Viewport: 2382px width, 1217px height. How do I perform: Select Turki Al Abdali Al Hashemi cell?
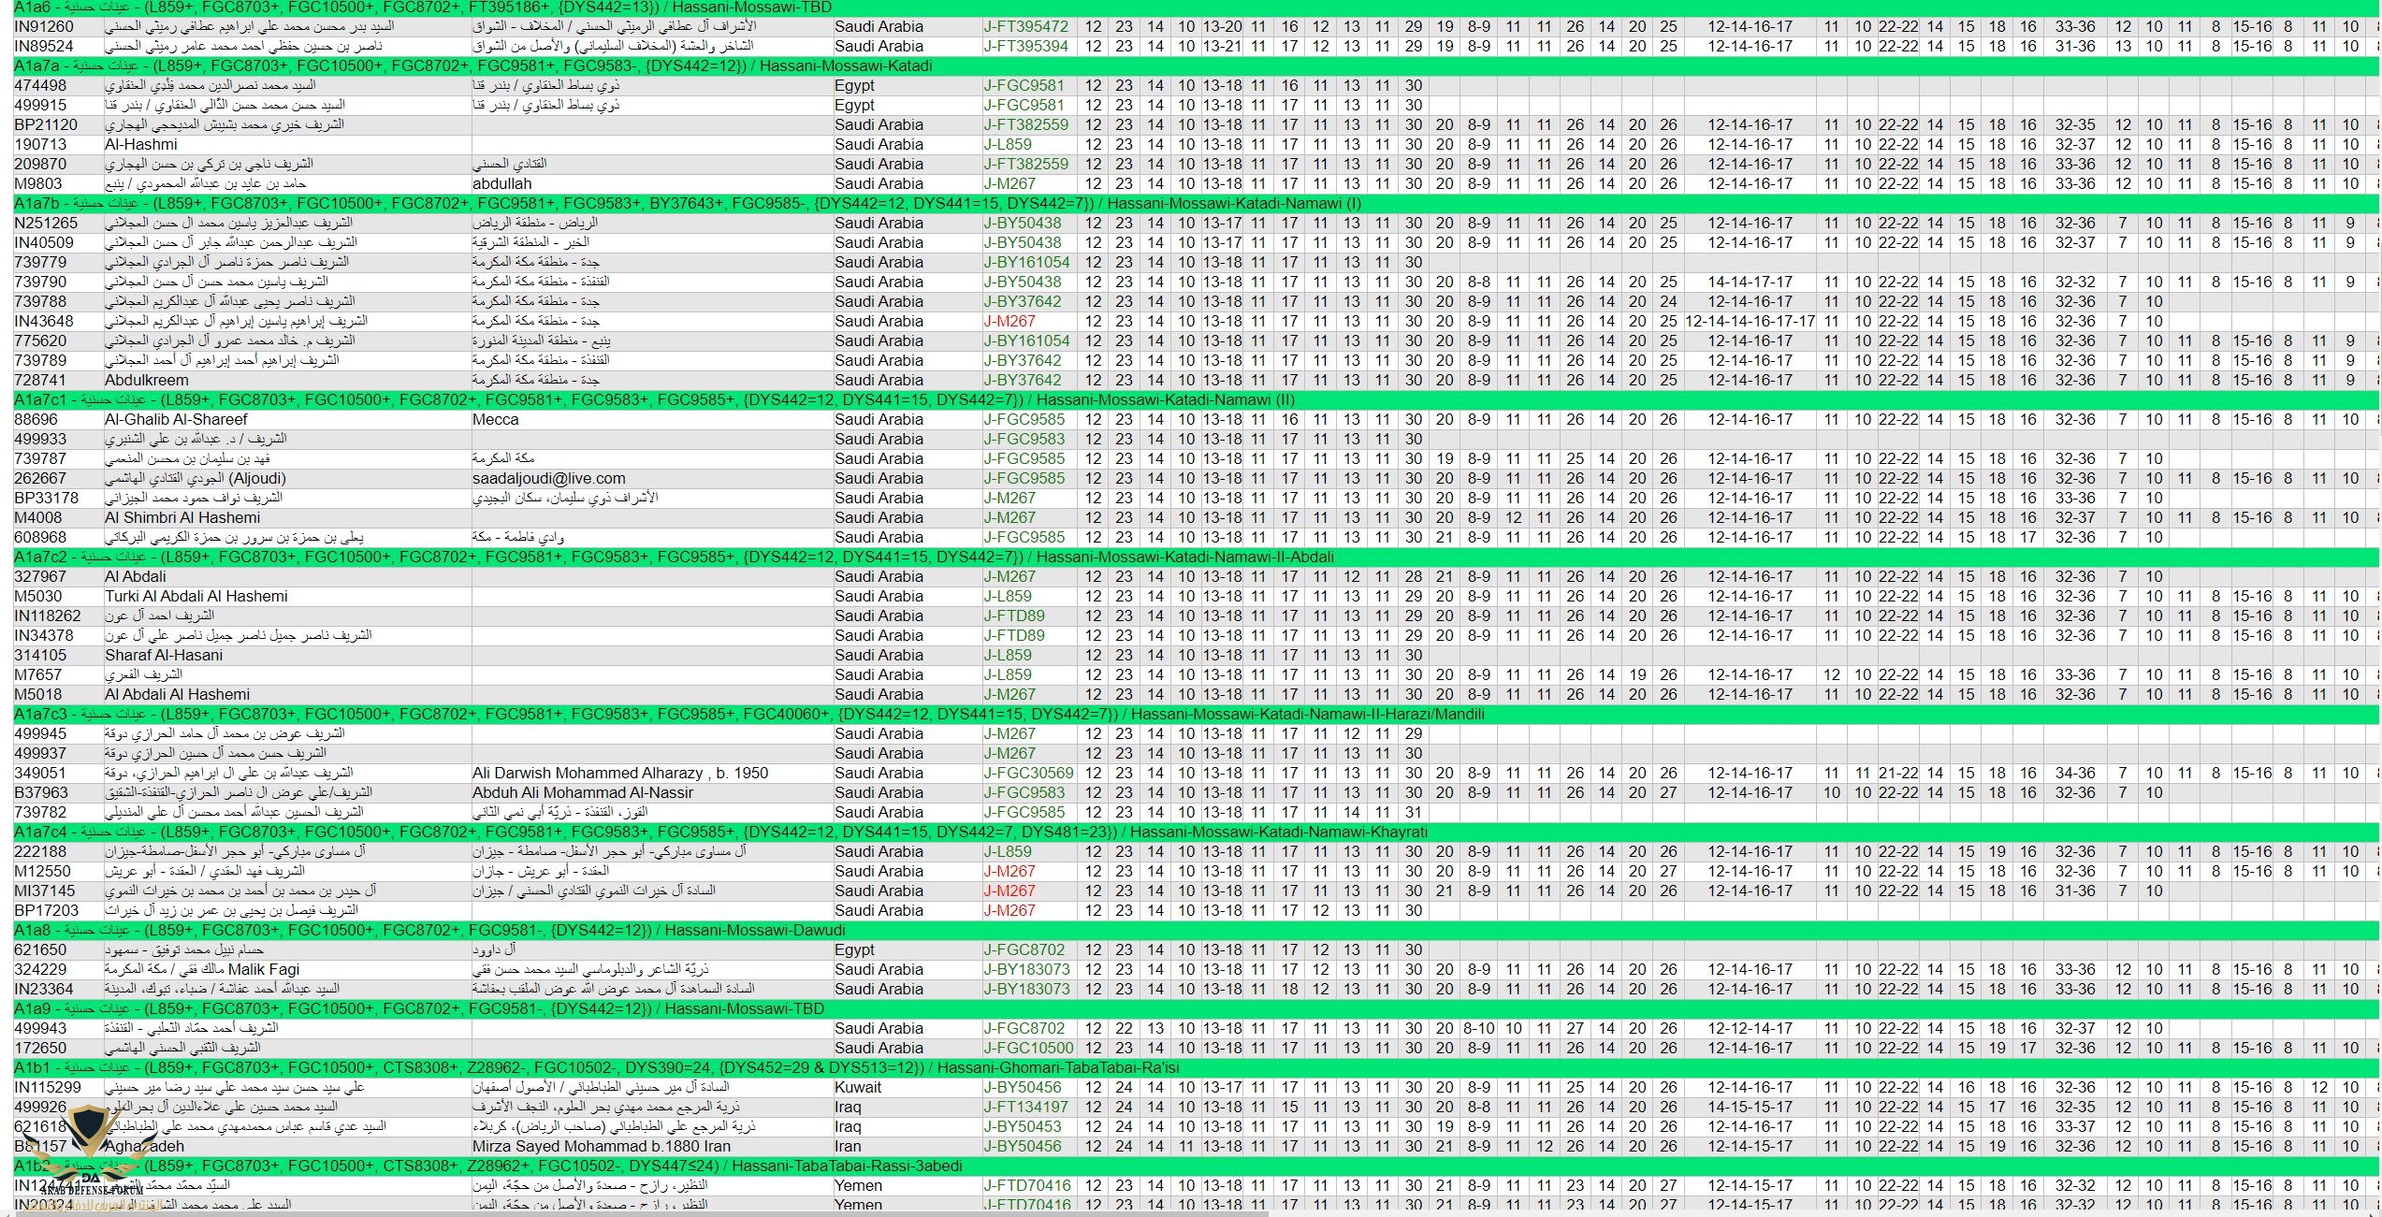coord(196,596)
